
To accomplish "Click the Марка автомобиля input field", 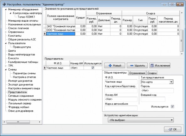I will [x=121, y=108].
